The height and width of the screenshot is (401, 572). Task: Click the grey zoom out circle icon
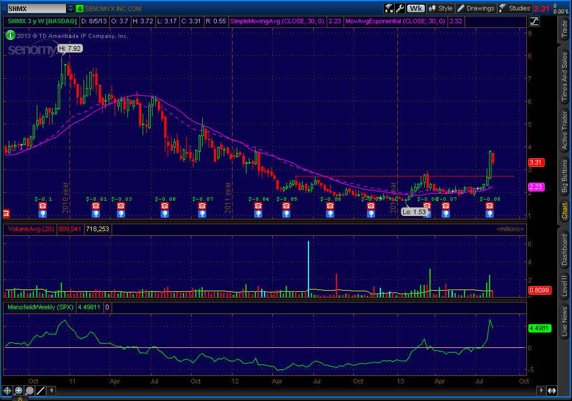point(30,390)
